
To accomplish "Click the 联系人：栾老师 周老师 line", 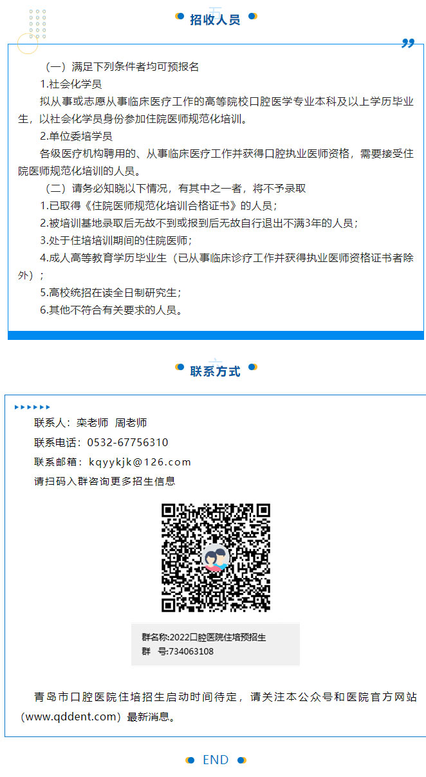I will point(91,423).
